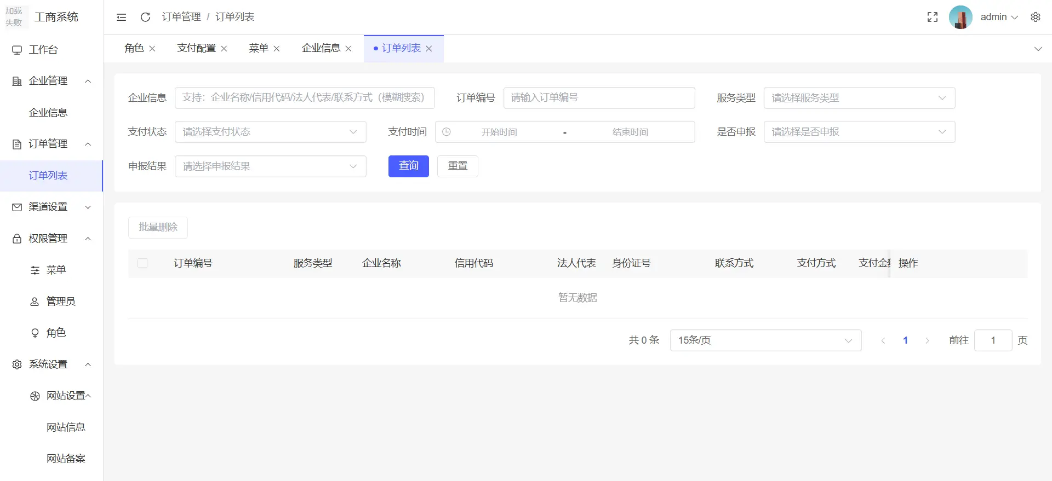Viewport: 1052px width, 481px height.
Task: Select page 1 in pagination
Action: pyautogui.click(x=905, y=340)
